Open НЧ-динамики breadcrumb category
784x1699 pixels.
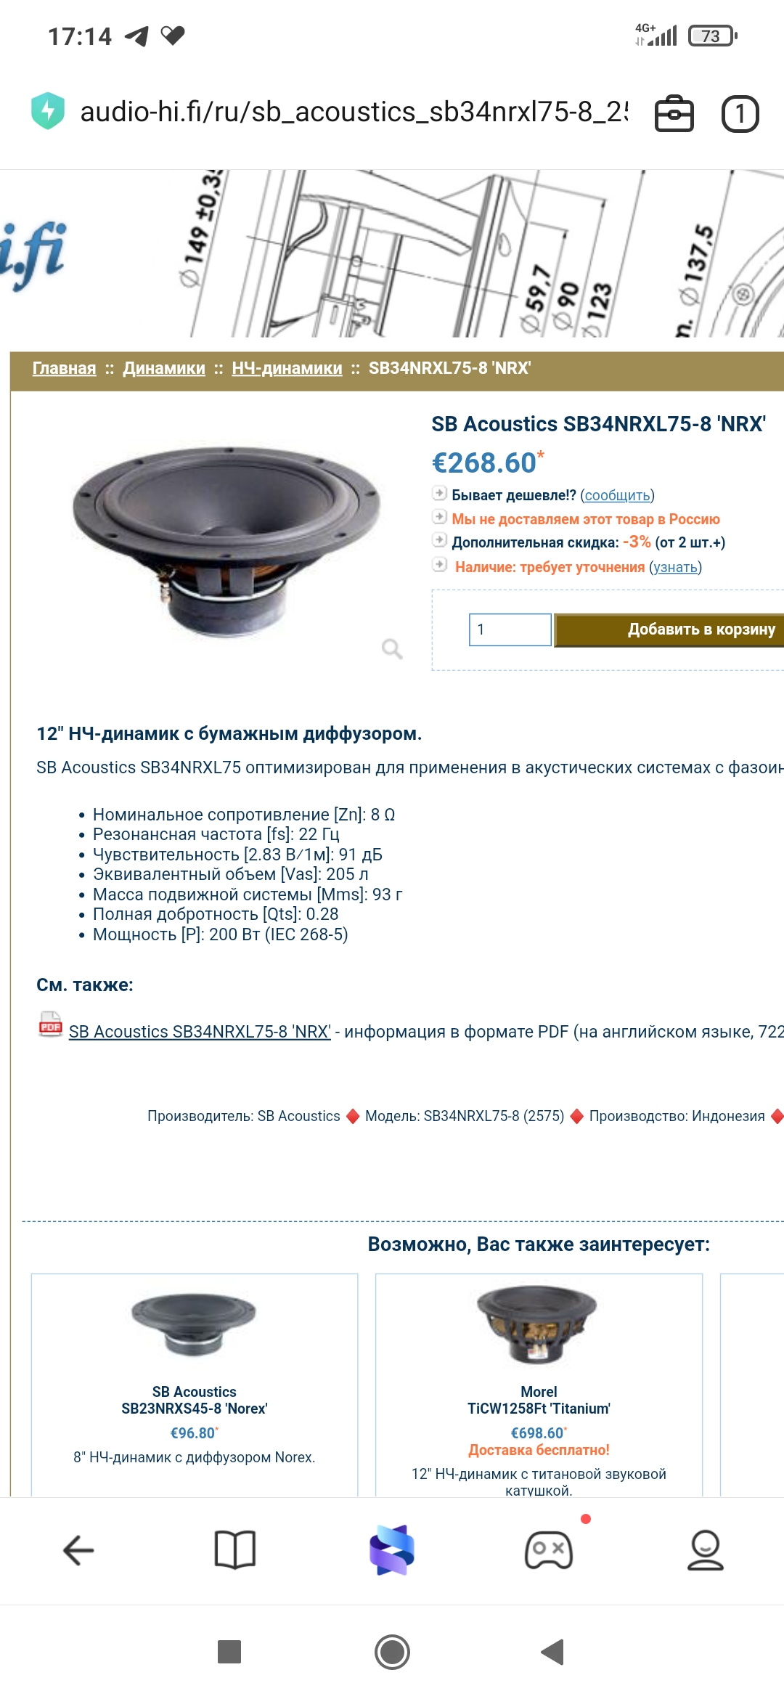click(x=287, y=368)
